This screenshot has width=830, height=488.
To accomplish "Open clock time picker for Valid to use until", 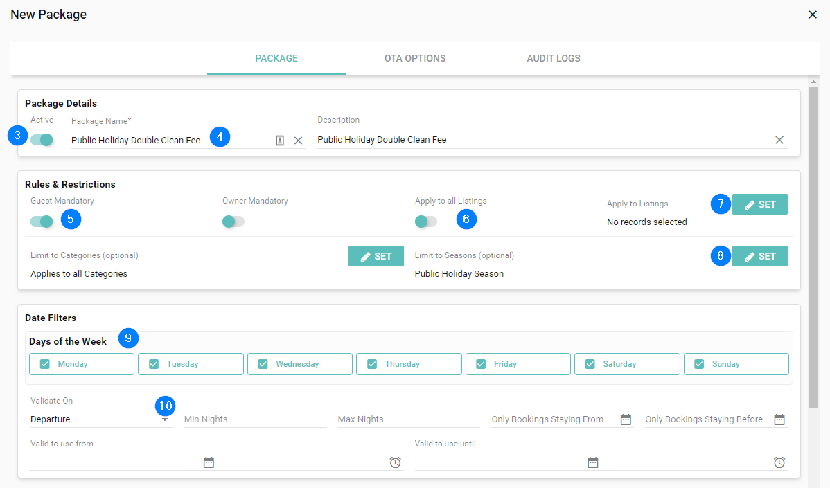I will coord(779,462).
